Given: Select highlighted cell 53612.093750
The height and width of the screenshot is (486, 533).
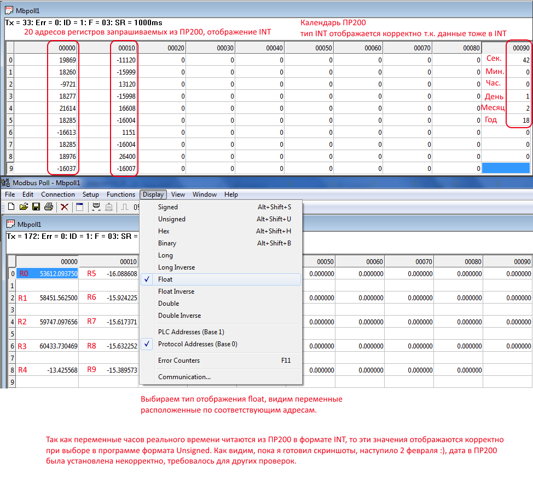Looking at the screenshot, I should (x=47, y=273).
